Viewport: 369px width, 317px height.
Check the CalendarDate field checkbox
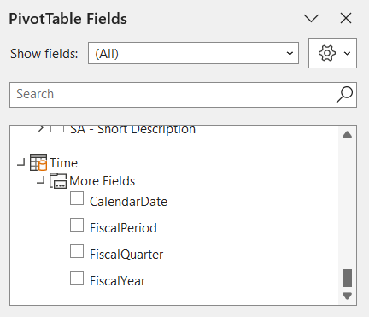(x=77, y=198)
